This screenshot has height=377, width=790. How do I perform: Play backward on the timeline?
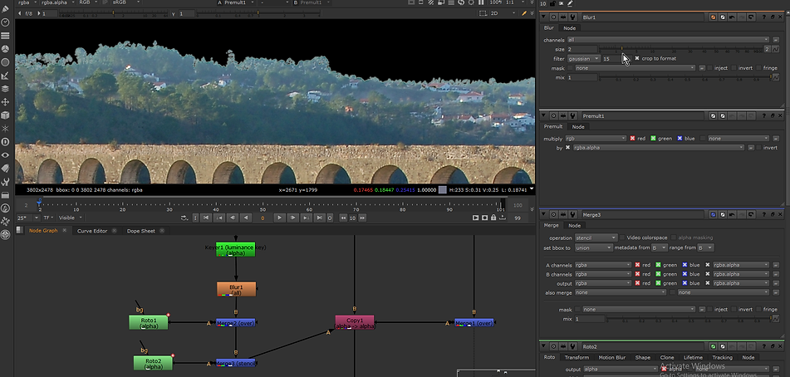(245, 218)
